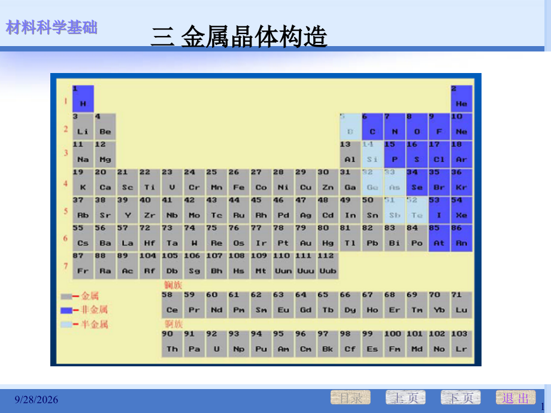Select the tin Sn element cell
The height and width of the screenshot is (413, 551).
pos(373,210)
